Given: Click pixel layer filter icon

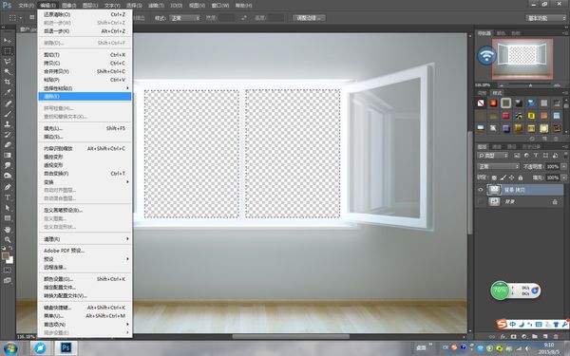Looking at the screenshot, I should (517, 156).
